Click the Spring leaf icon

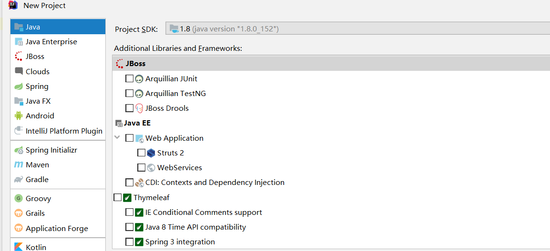[19, 86]
